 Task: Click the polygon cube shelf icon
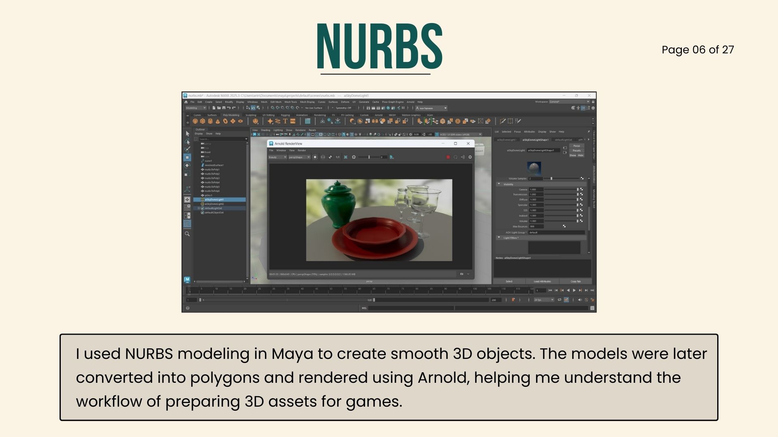203,121
